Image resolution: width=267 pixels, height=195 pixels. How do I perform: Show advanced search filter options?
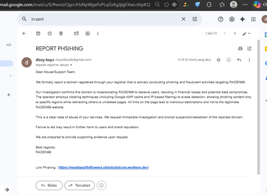(195, 19)
